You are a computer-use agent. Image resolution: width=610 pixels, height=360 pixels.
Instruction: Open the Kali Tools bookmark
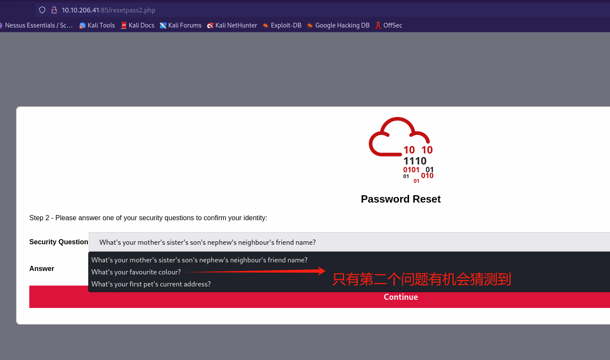pos(97,25)
